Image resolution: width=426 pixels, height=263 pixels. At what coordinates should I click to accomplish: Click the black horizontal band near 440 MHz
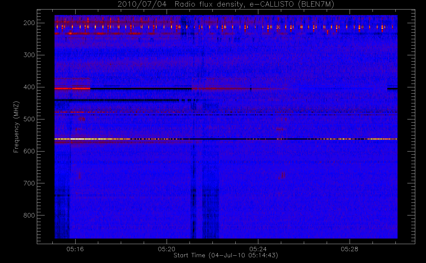117,100
